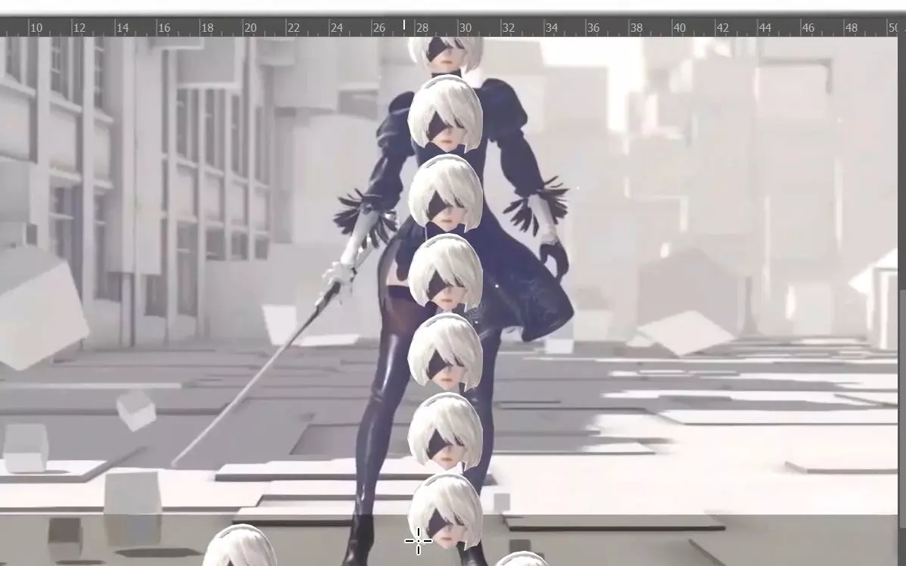
Task: Click ruler mark "36"
Action: click(x=593, y=28)
